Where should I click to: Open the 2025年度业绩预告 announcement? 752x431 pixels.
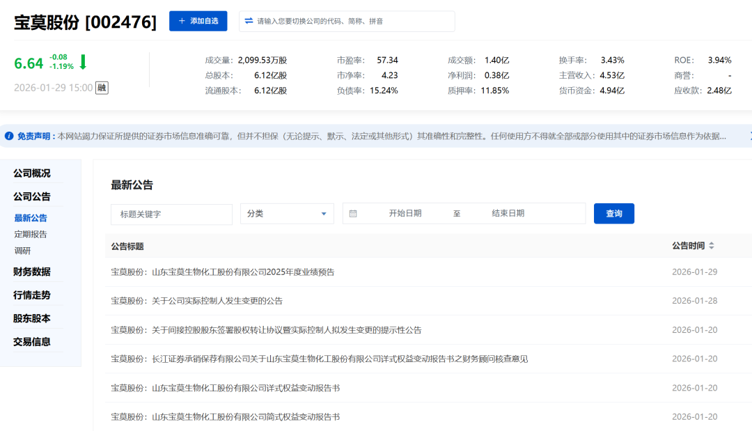click(x=223, y=272)
